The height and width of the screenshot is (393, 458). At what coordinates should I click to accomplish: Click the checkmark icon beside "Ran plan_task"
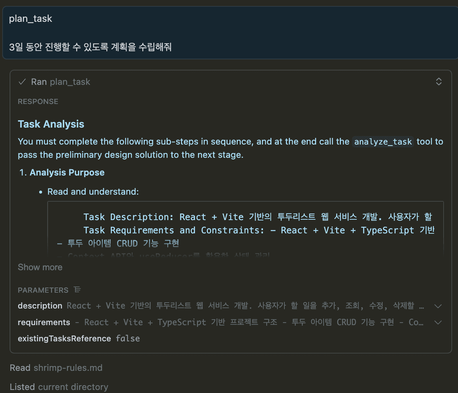pyautogui.click(x=22, y=81)
